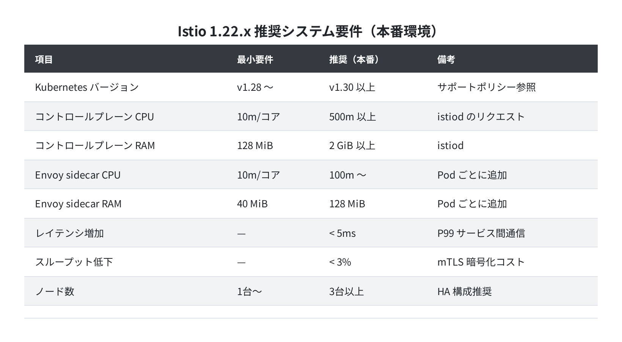Click the コントロールプレーン CPU row label
622x342 pixels.
[94, 117]
